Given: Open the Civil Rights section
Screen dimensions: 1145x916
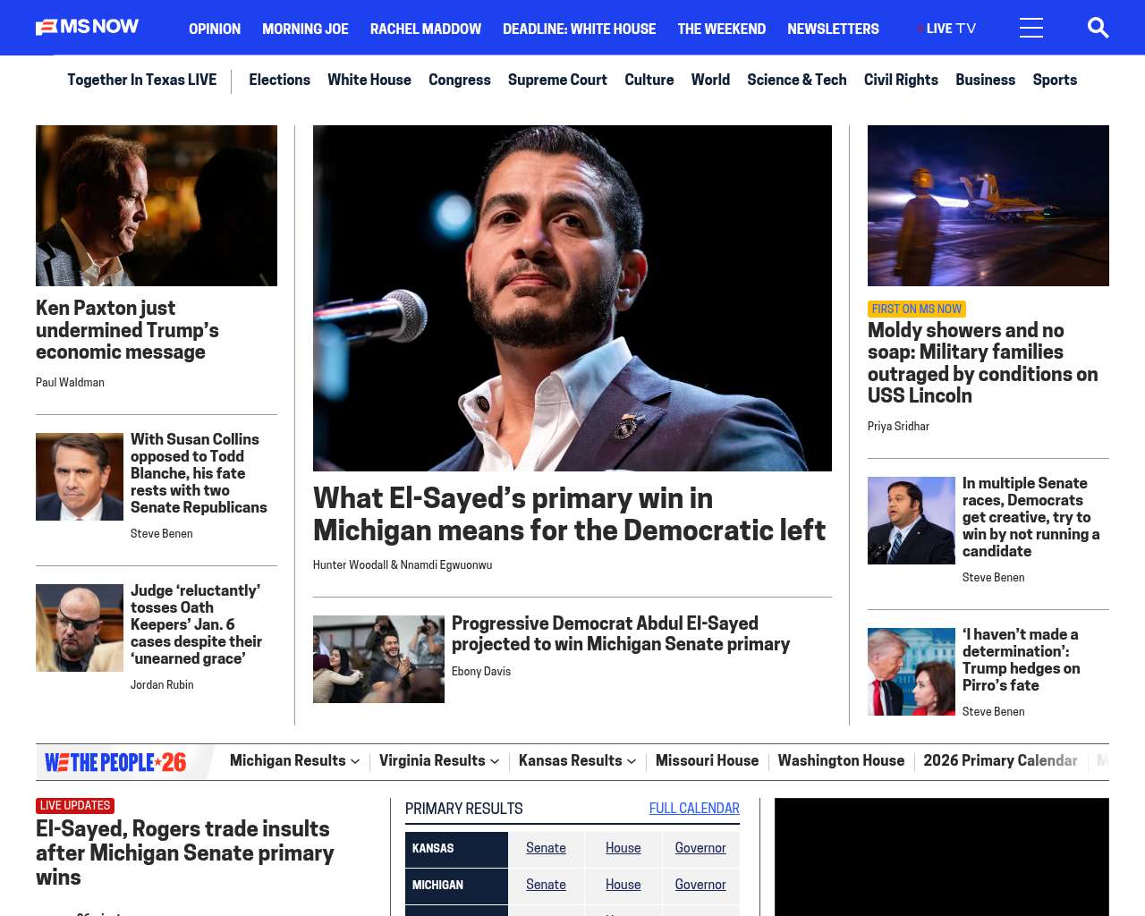Looking at the screenshot, I should (901, 80).
